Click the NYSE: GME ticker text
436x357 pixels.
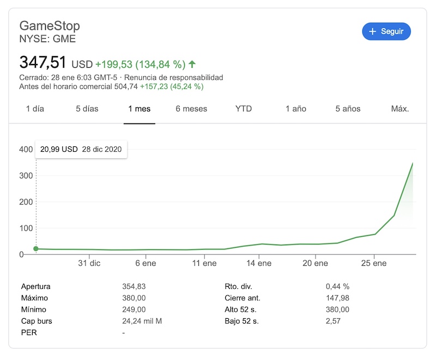(x=47, y=39)
